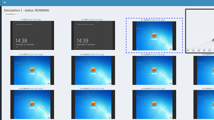Open the Simulation 1 selector dropdown
214x120 pixels.
point(12,14)
